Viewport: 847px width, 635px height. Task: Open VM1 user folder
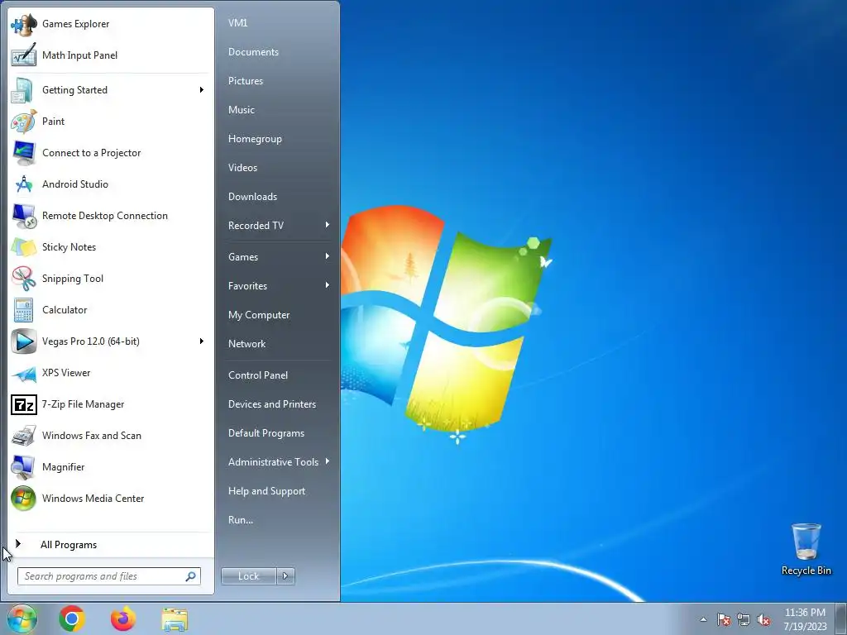[x=237, y=23]
